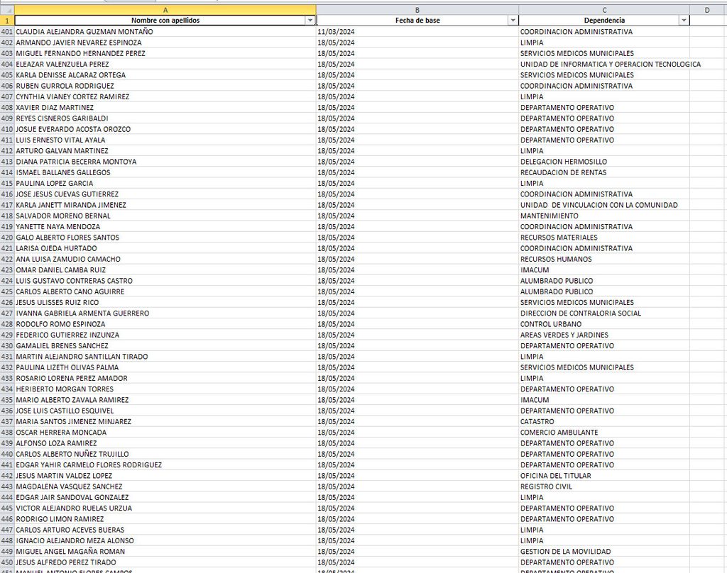Viewport: 727px width, 573px height.
Task: Click the Select All corner button
Action: coord(7,10)
